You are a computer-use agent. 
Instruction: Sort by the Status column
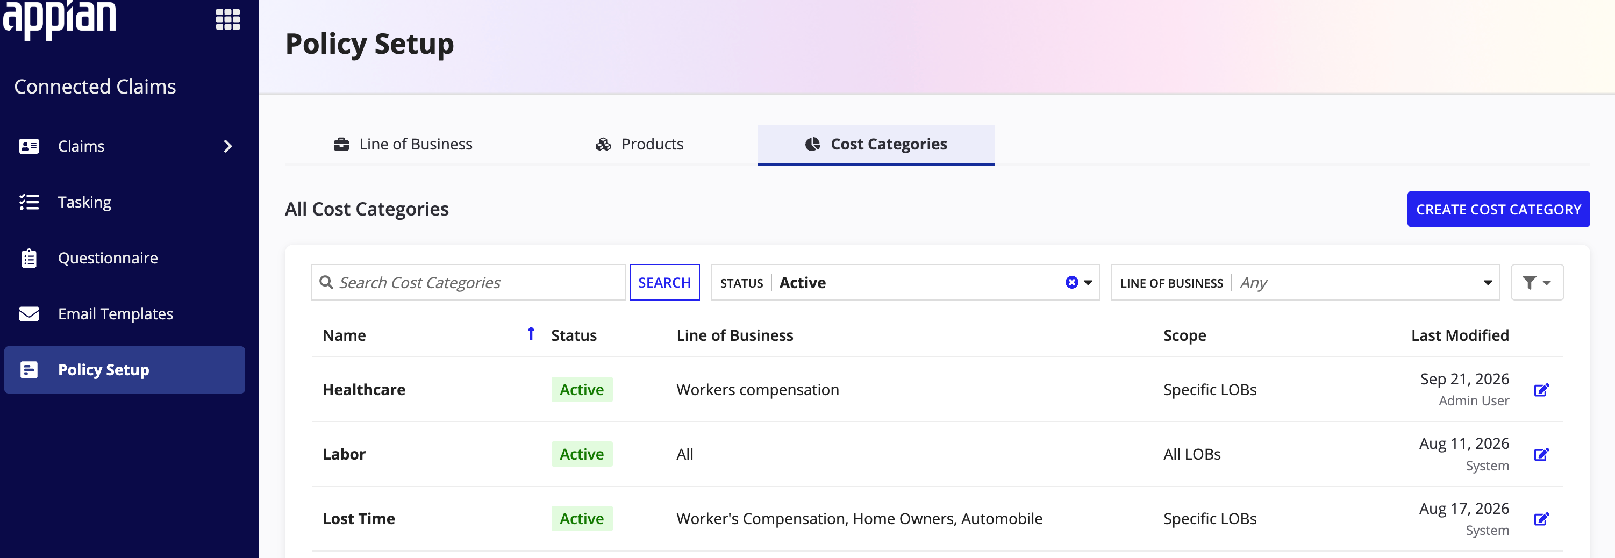[x=574, y=335]
